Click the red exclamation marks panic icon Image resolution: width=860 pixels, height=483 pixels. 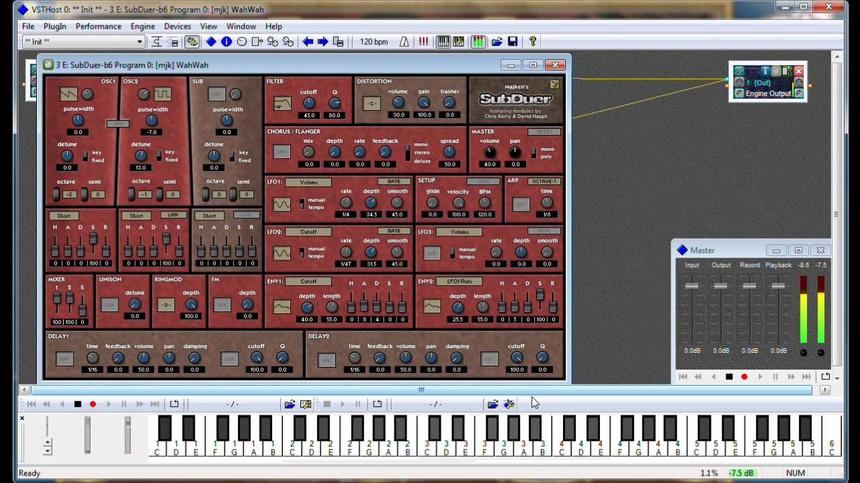click(423, 42)
